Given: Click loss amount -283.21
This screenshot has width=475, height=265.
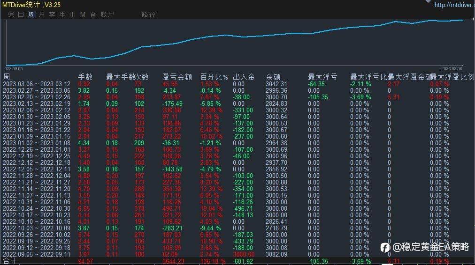Looking at the screenshot, I should [172, 228].
